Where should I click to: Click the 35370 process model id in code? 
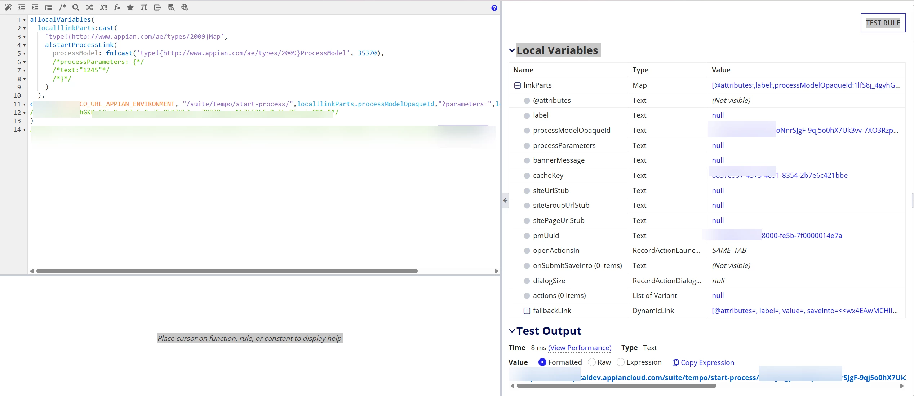point(367,53)
